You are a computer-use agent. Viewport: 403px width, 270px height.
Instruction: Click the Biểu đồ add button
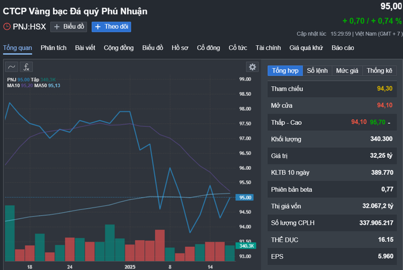pyautogui.click(x=69, y=27)
